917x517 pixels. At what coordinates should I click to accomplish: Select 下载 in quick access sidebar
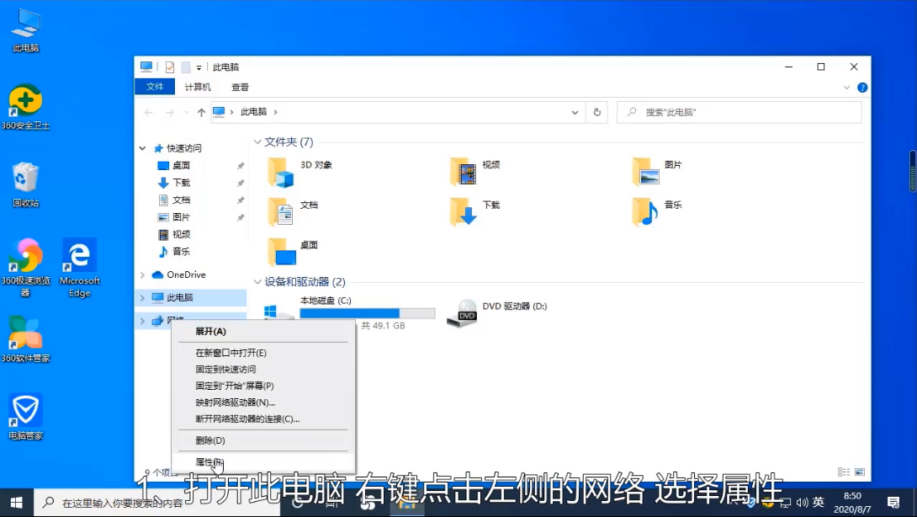click(181, 183)
